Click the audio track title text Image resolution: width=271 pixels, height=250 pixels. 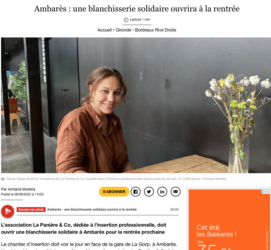click(x=92, y=210)
